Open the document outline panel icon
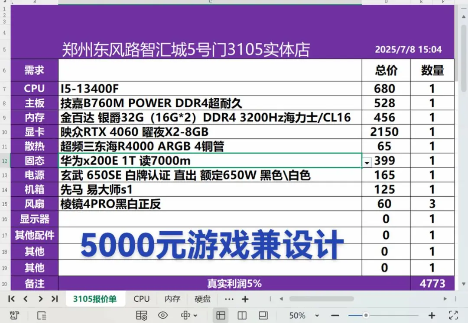468x323 pixels. click(42, 315)
